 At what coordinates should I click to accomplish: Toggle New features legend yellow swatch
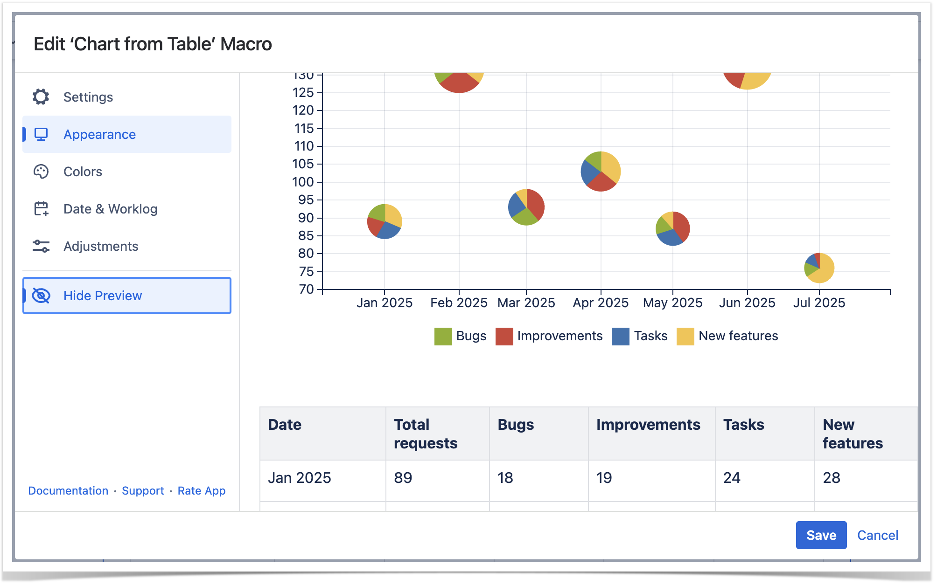tap(685, 336)
